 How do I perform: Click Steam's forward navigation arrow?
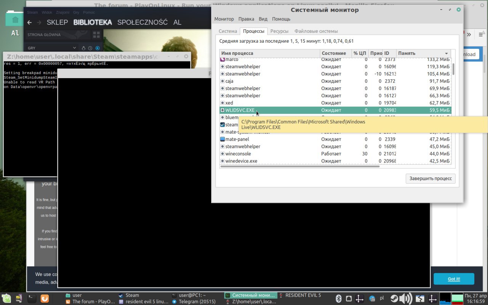pyautogui.click(x=39, y=22)
